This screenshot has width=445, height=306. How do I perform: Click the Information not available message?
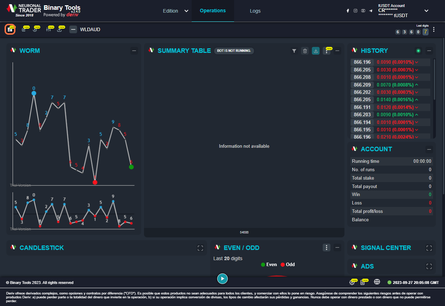tap(244, 146)
